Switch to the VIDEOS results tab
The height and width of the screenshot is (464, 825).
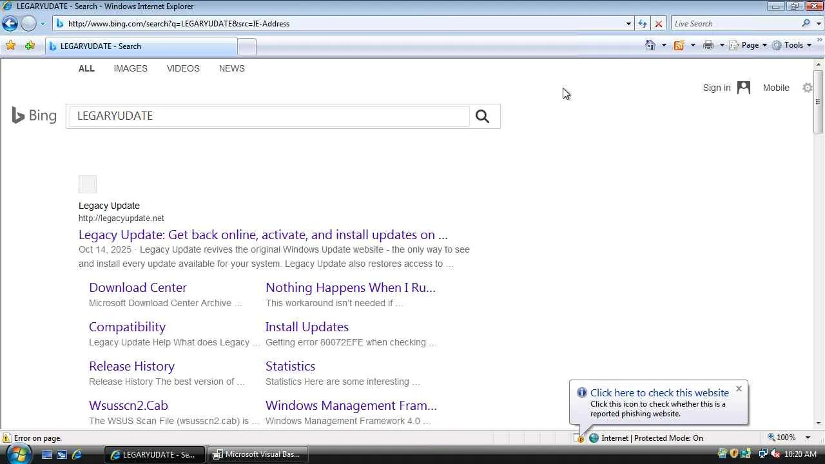(x=183, y=68)
